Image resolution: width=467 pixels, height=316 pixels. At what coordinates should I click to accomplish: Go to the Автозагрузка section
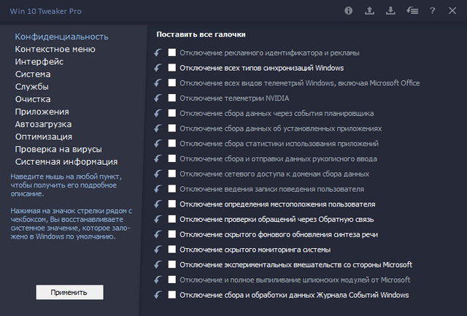click(x=43, y=124)
